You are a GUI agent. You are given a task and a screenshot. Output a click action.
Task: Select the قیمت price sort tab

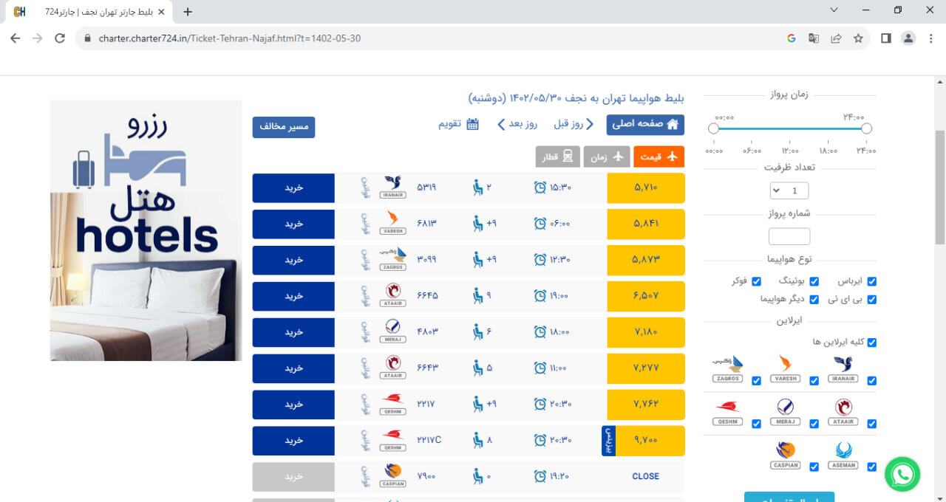click(659, 157)
